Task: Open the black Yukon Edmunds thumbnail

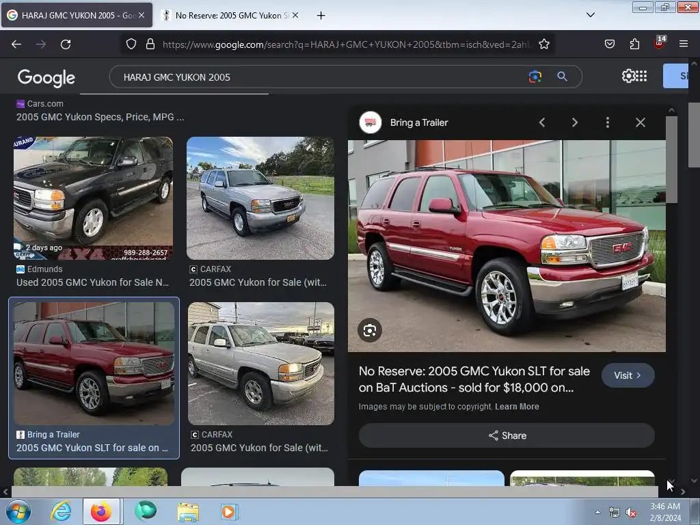Action: tap(93, 198)
